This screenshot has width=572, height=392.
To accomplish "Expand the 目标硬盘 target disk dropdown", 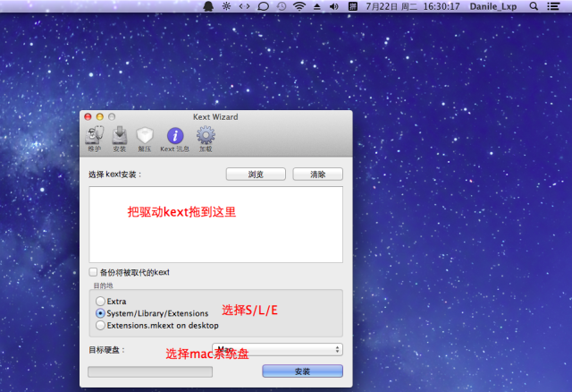I will pos(277,349).
